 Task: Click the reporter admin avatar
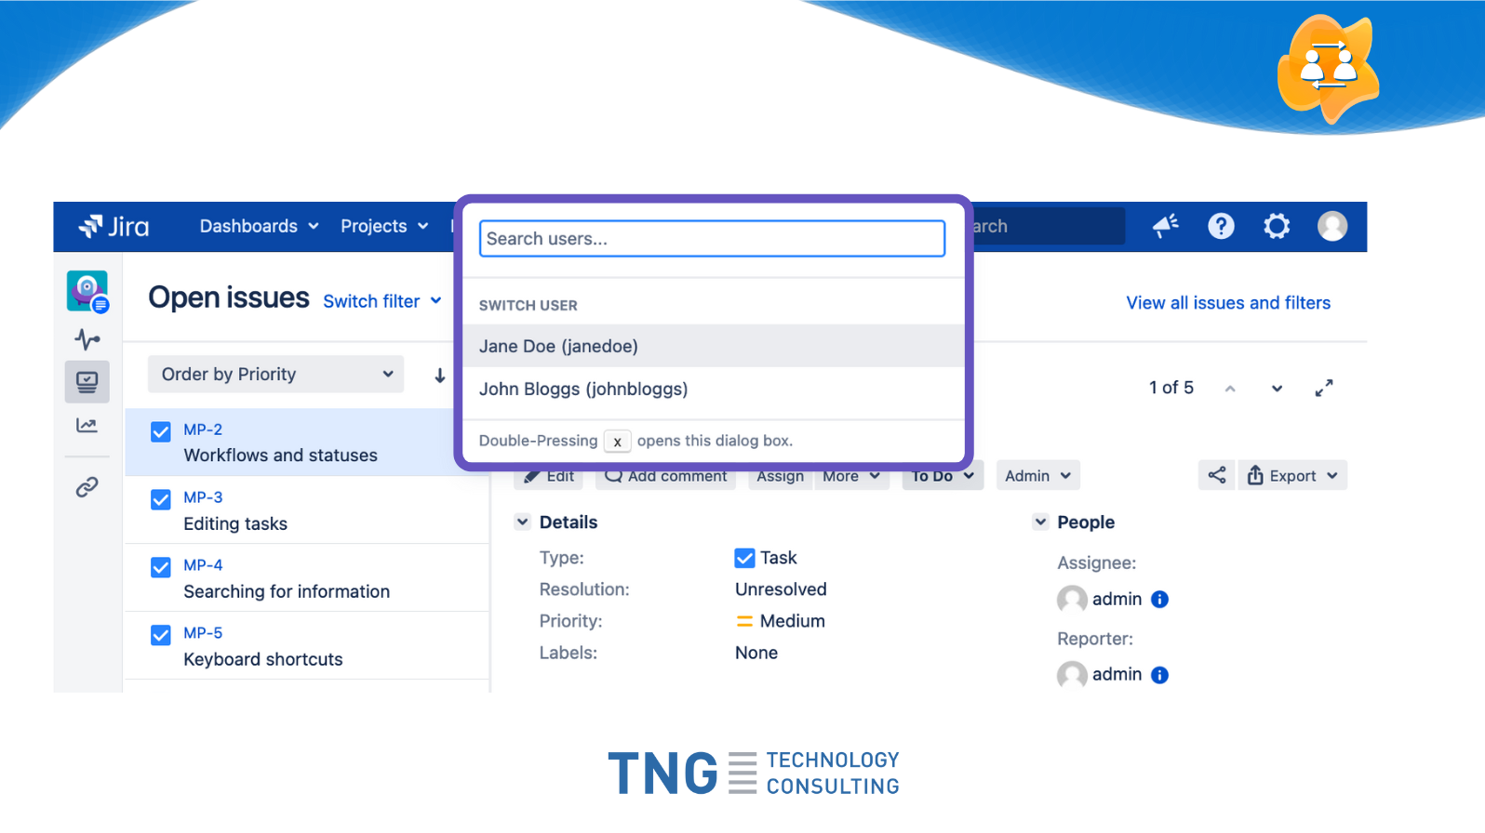click(x=1072, y=675)
